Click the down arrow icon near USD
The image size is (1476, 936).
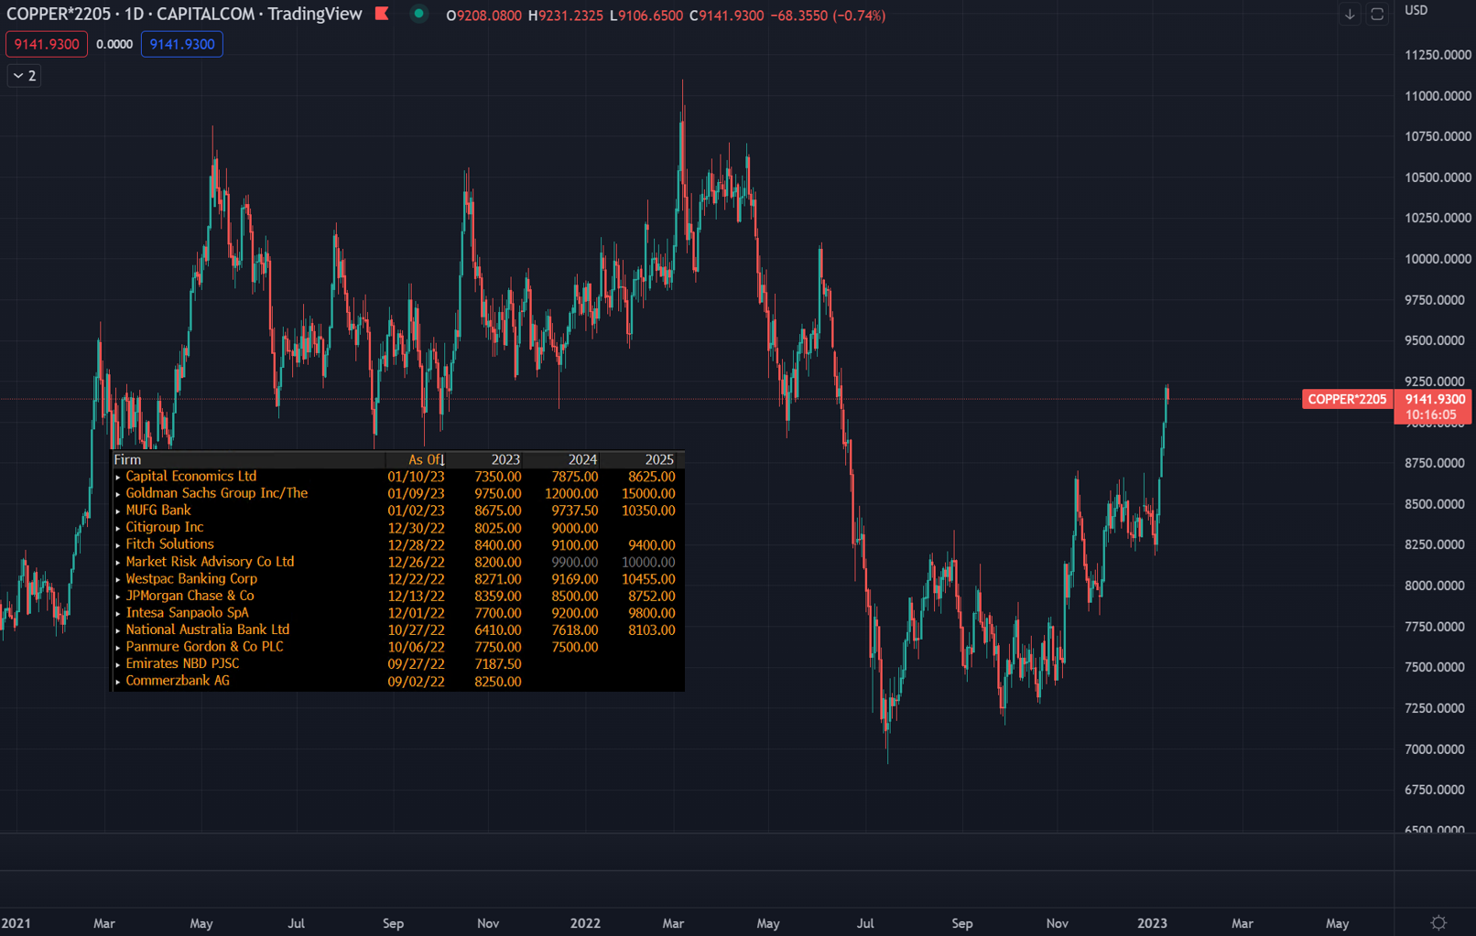pos(1350,15)
